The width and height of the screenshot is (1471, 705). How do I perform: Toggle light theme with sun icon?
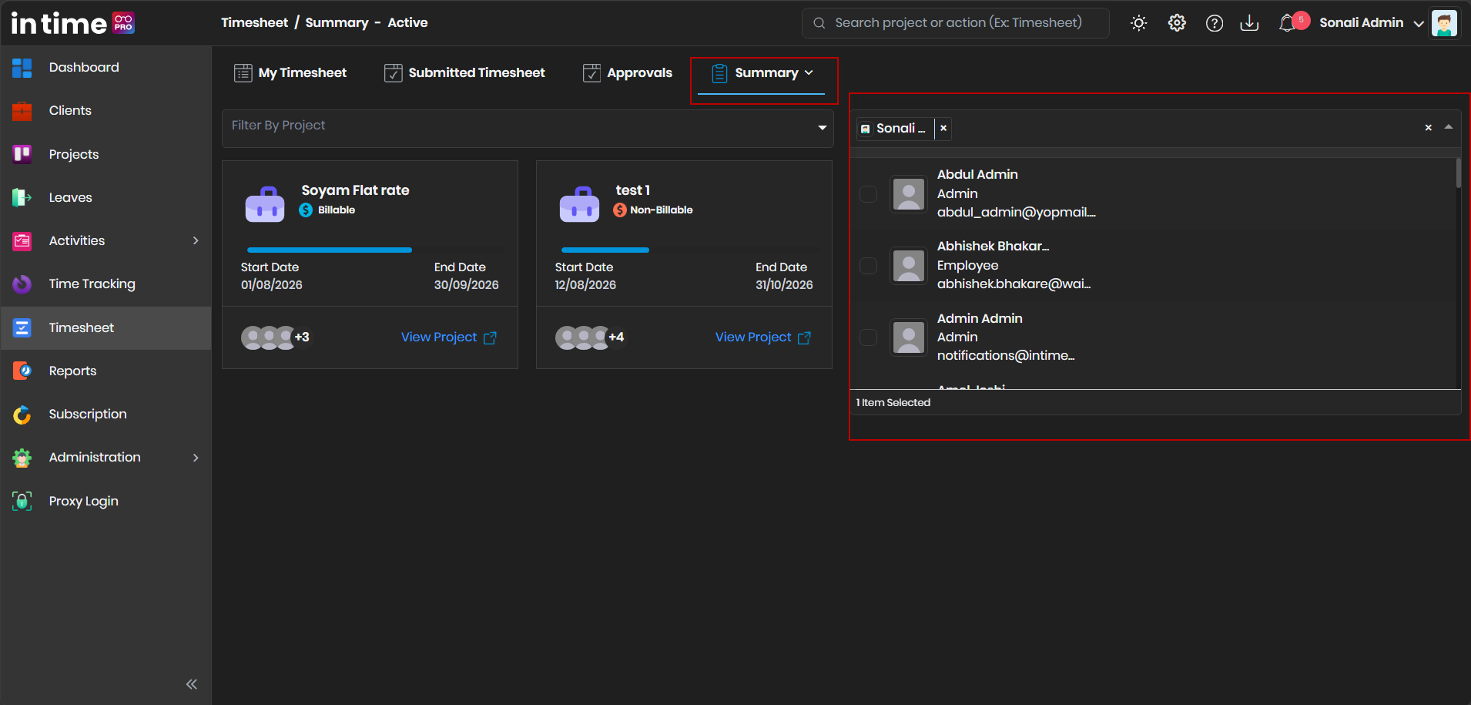(x=1139, y=23)
